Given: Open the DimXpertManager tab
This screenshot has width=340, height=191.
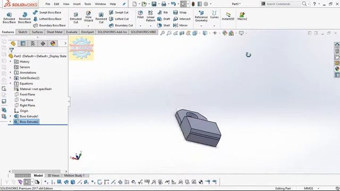Looking at the screenshot, I should click(42, 44).
